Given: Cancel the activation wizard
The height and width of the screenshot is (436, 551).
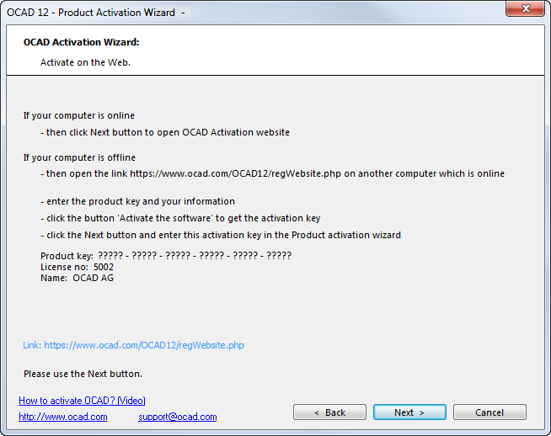Looking at the screenshot, I should (489, 412).
